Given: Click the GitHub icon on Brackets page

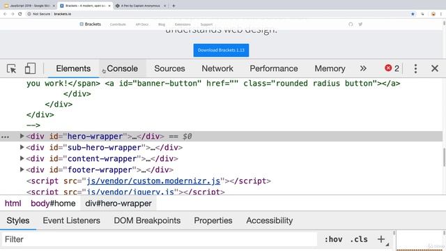Looking at the screenshot, I should [x=351, y=24].
